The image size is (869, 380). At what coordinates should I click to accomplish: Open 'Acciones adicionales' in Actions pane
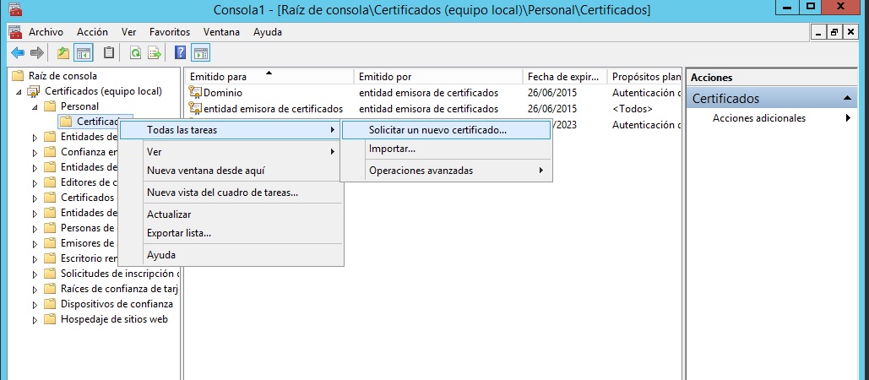click(x=759, y=118)
